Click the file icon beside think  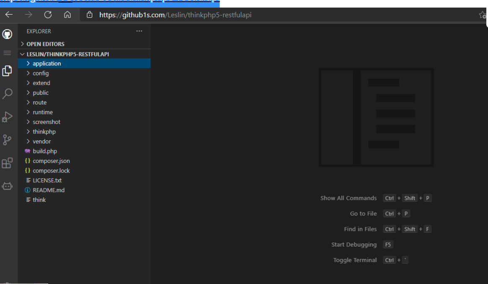pos(28,200)
